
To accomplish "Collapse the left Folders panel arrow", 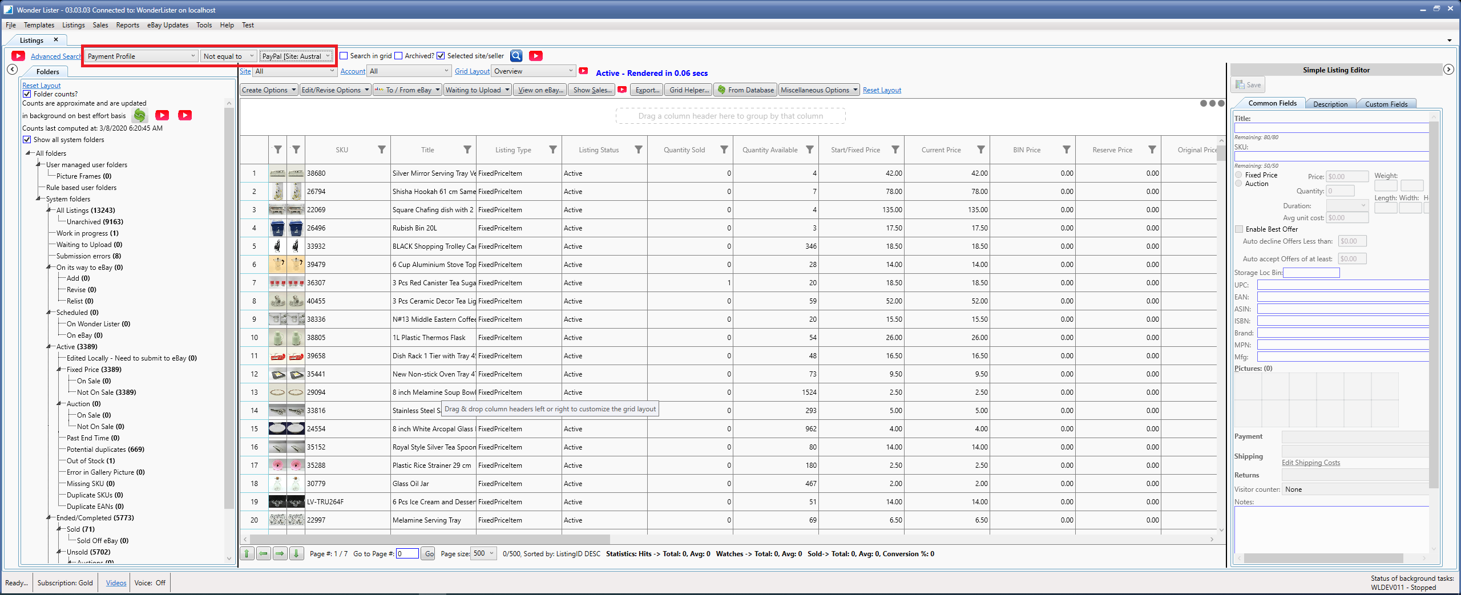I will click(x=12, y=70).
